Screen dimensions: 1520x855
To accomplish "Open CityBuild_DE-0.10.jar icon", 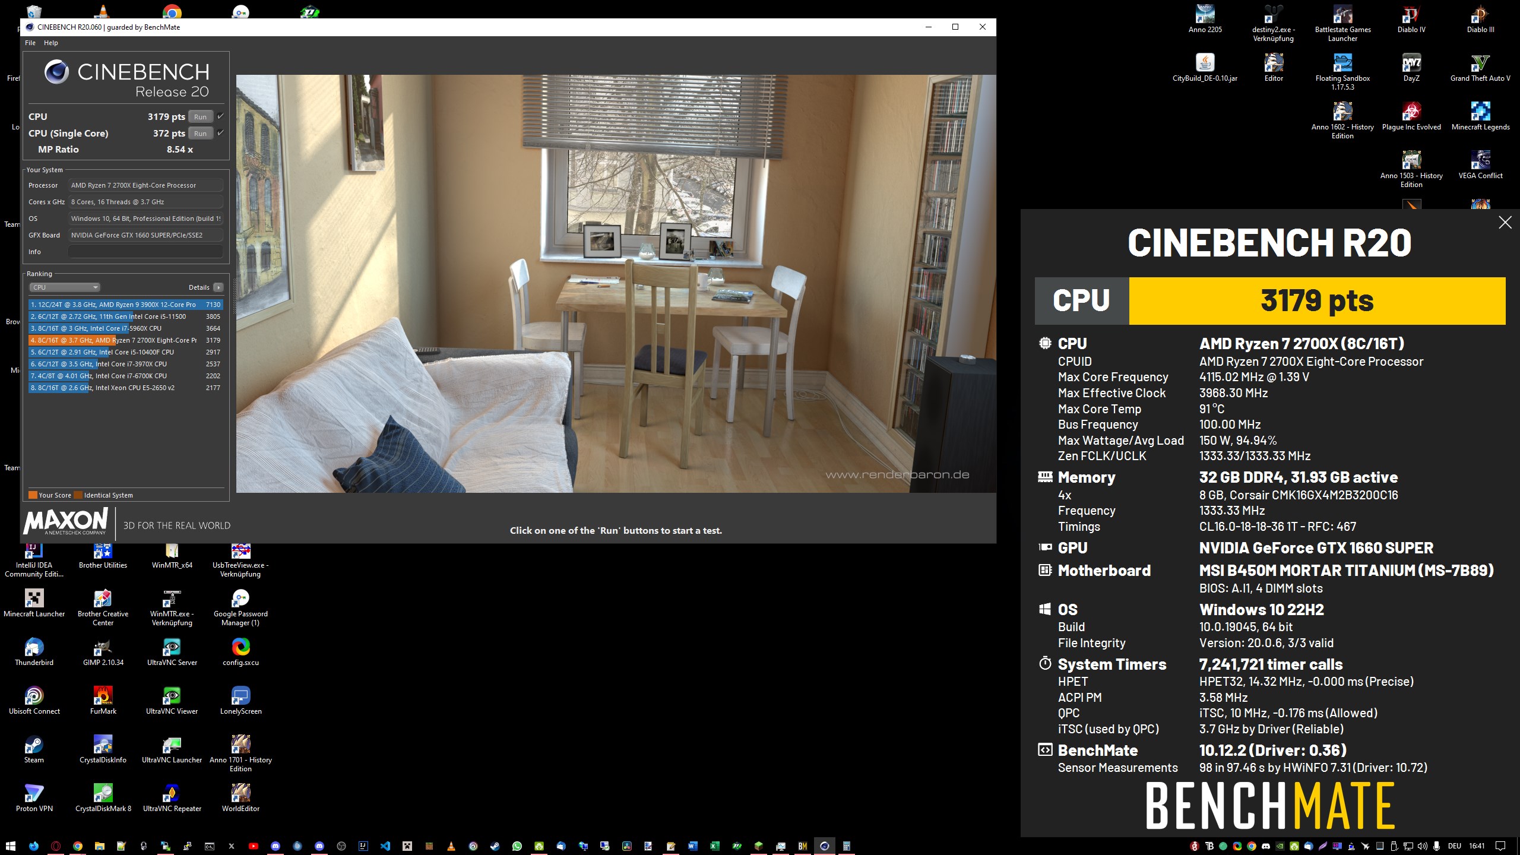I will pyautogui.click(x=1205, y=68).
